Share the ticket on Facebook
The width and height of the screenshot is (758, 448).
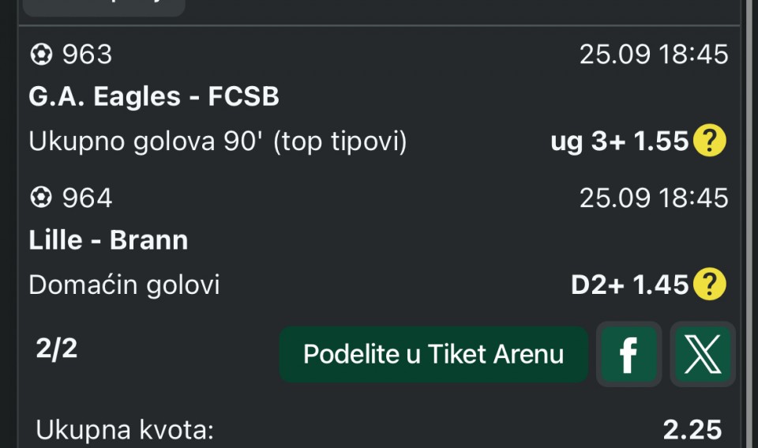[629, 354]
